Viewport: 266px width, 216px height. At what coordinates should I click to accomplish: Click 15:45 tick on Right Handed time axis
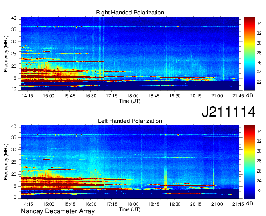(70, 96)
